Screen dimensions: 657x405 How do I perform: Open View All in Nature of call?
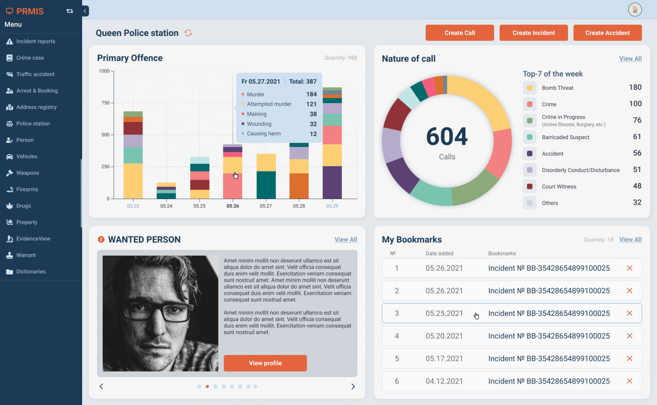(630, 58)
